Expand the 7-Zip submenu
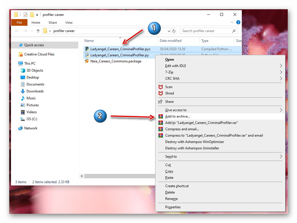This screenshot has width=297, height=223. (281, 72)
